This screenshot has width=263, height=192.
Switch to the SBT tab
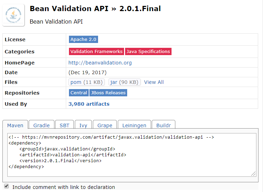pyautogui.click(x=64, y=125)
